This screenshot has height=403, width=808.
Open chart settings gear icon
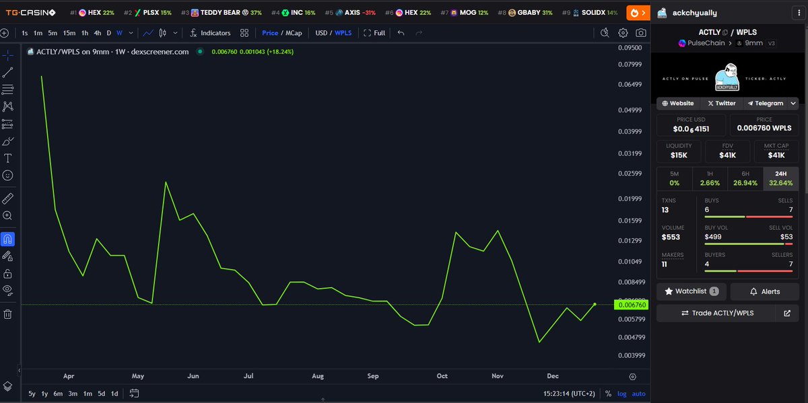624,33
